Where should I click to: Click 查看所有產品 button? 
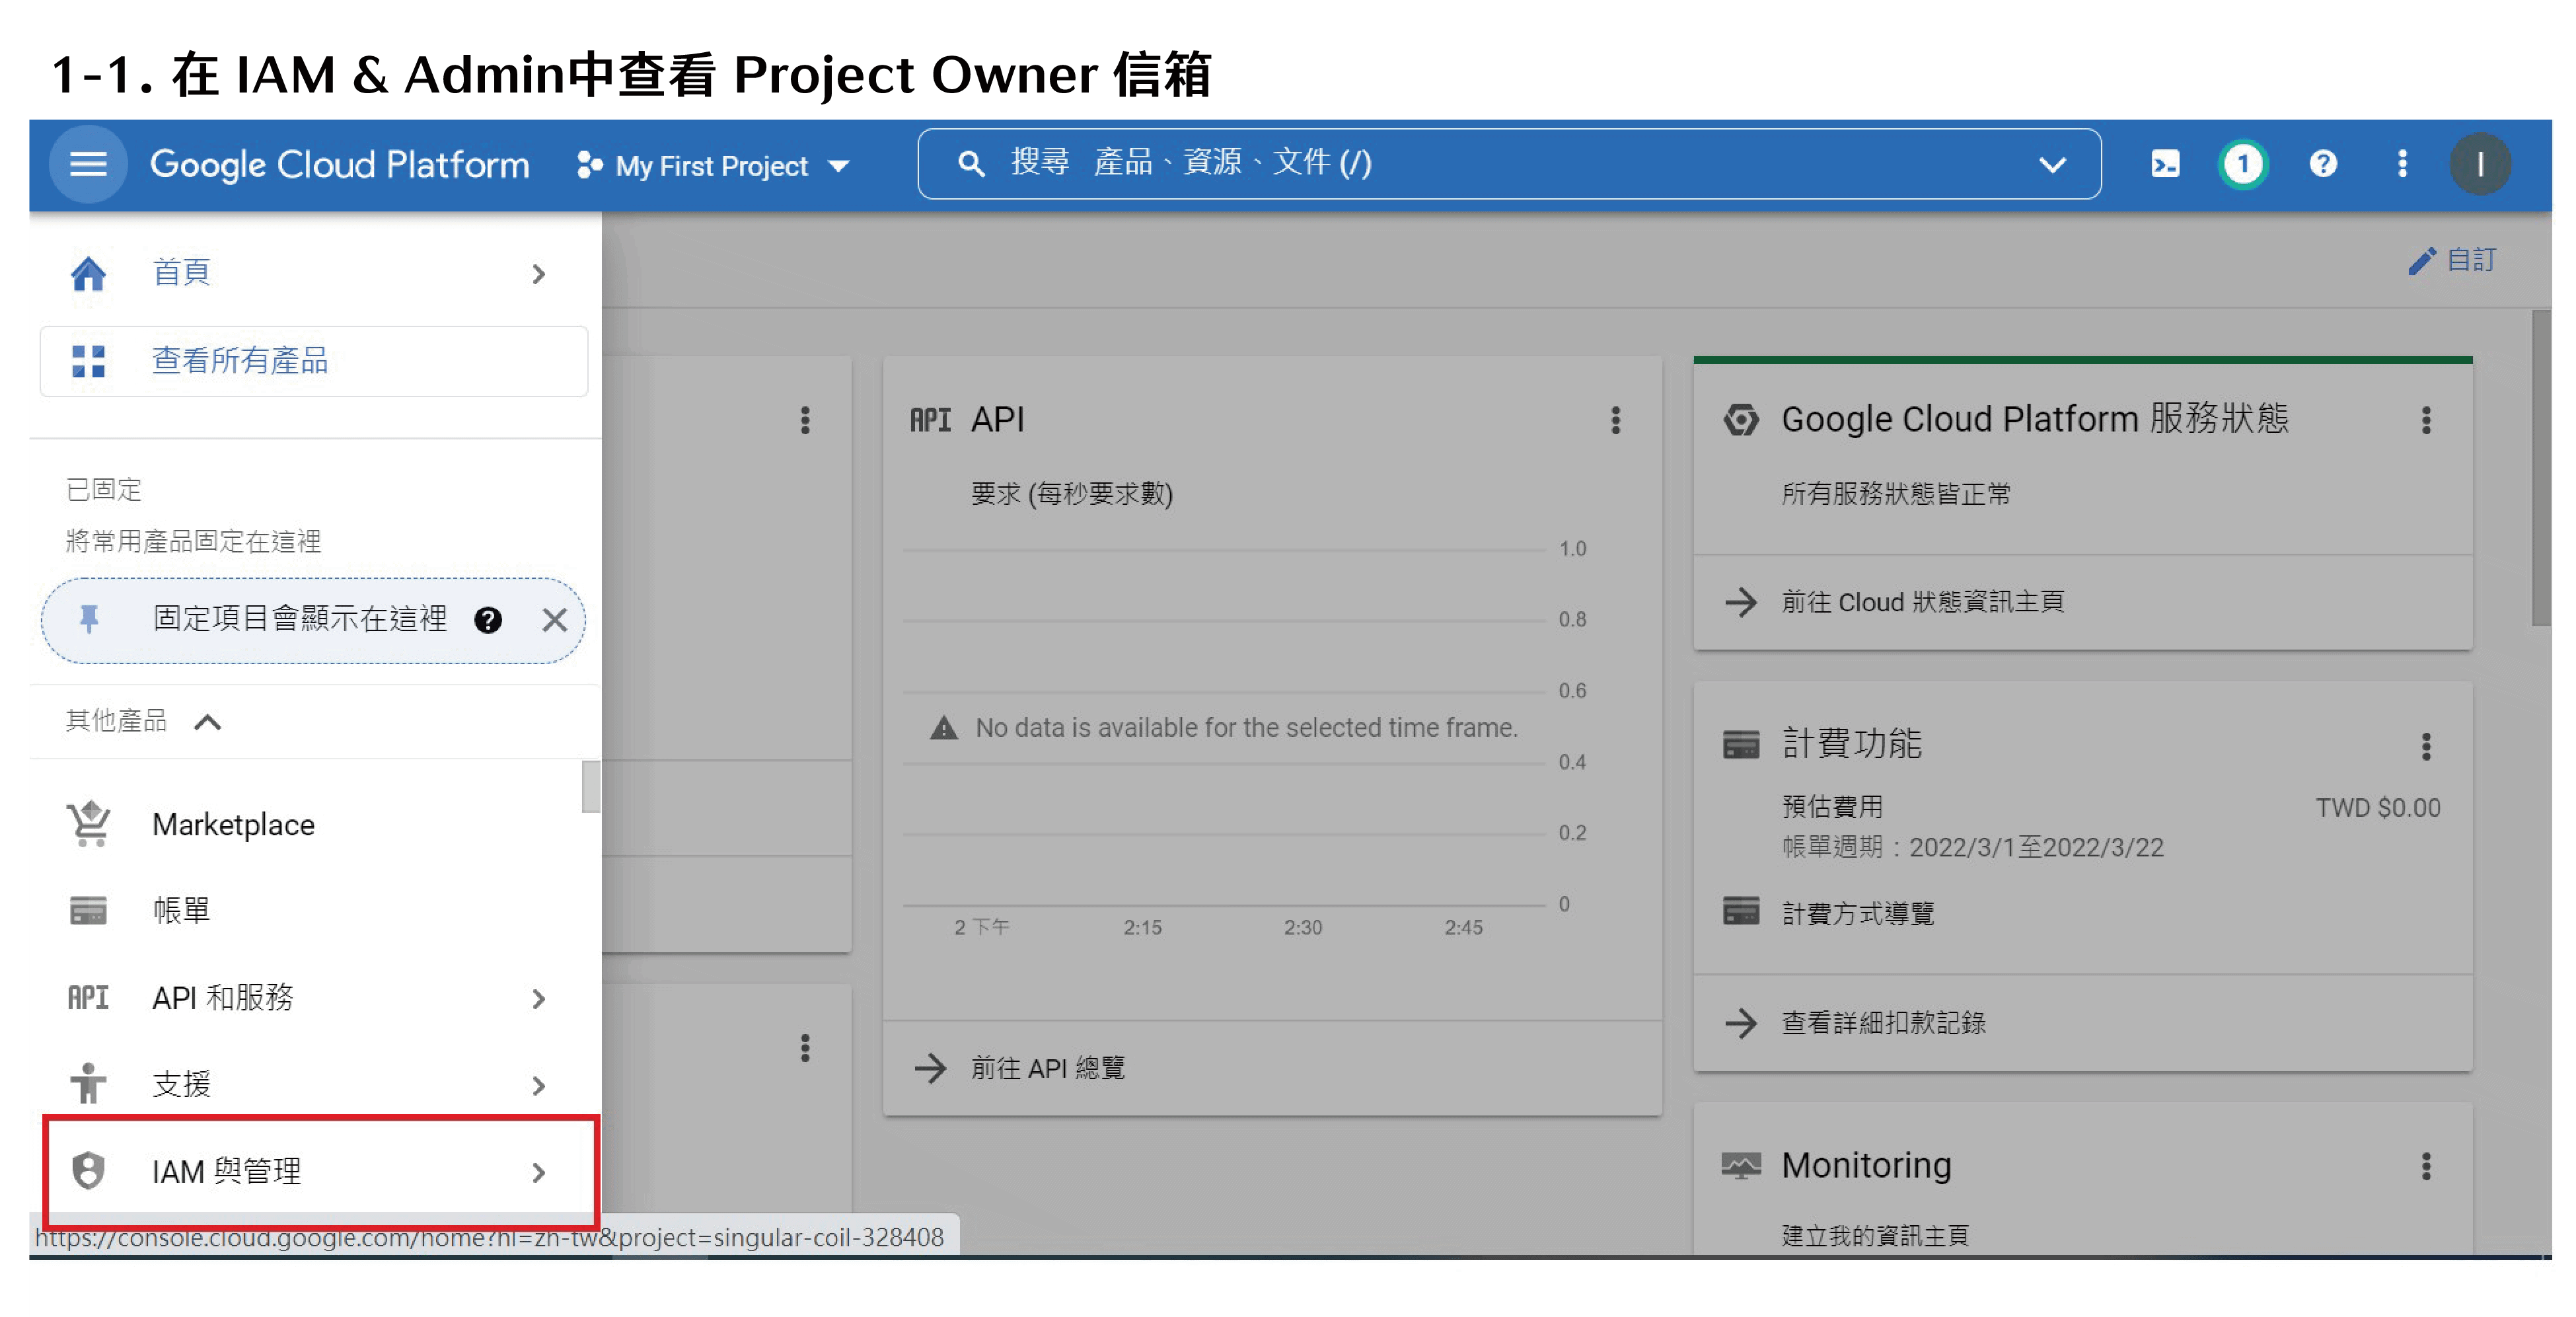314,361
